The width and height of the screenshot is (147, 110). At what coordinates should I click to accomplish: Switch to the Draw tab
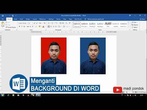(21, 19)
